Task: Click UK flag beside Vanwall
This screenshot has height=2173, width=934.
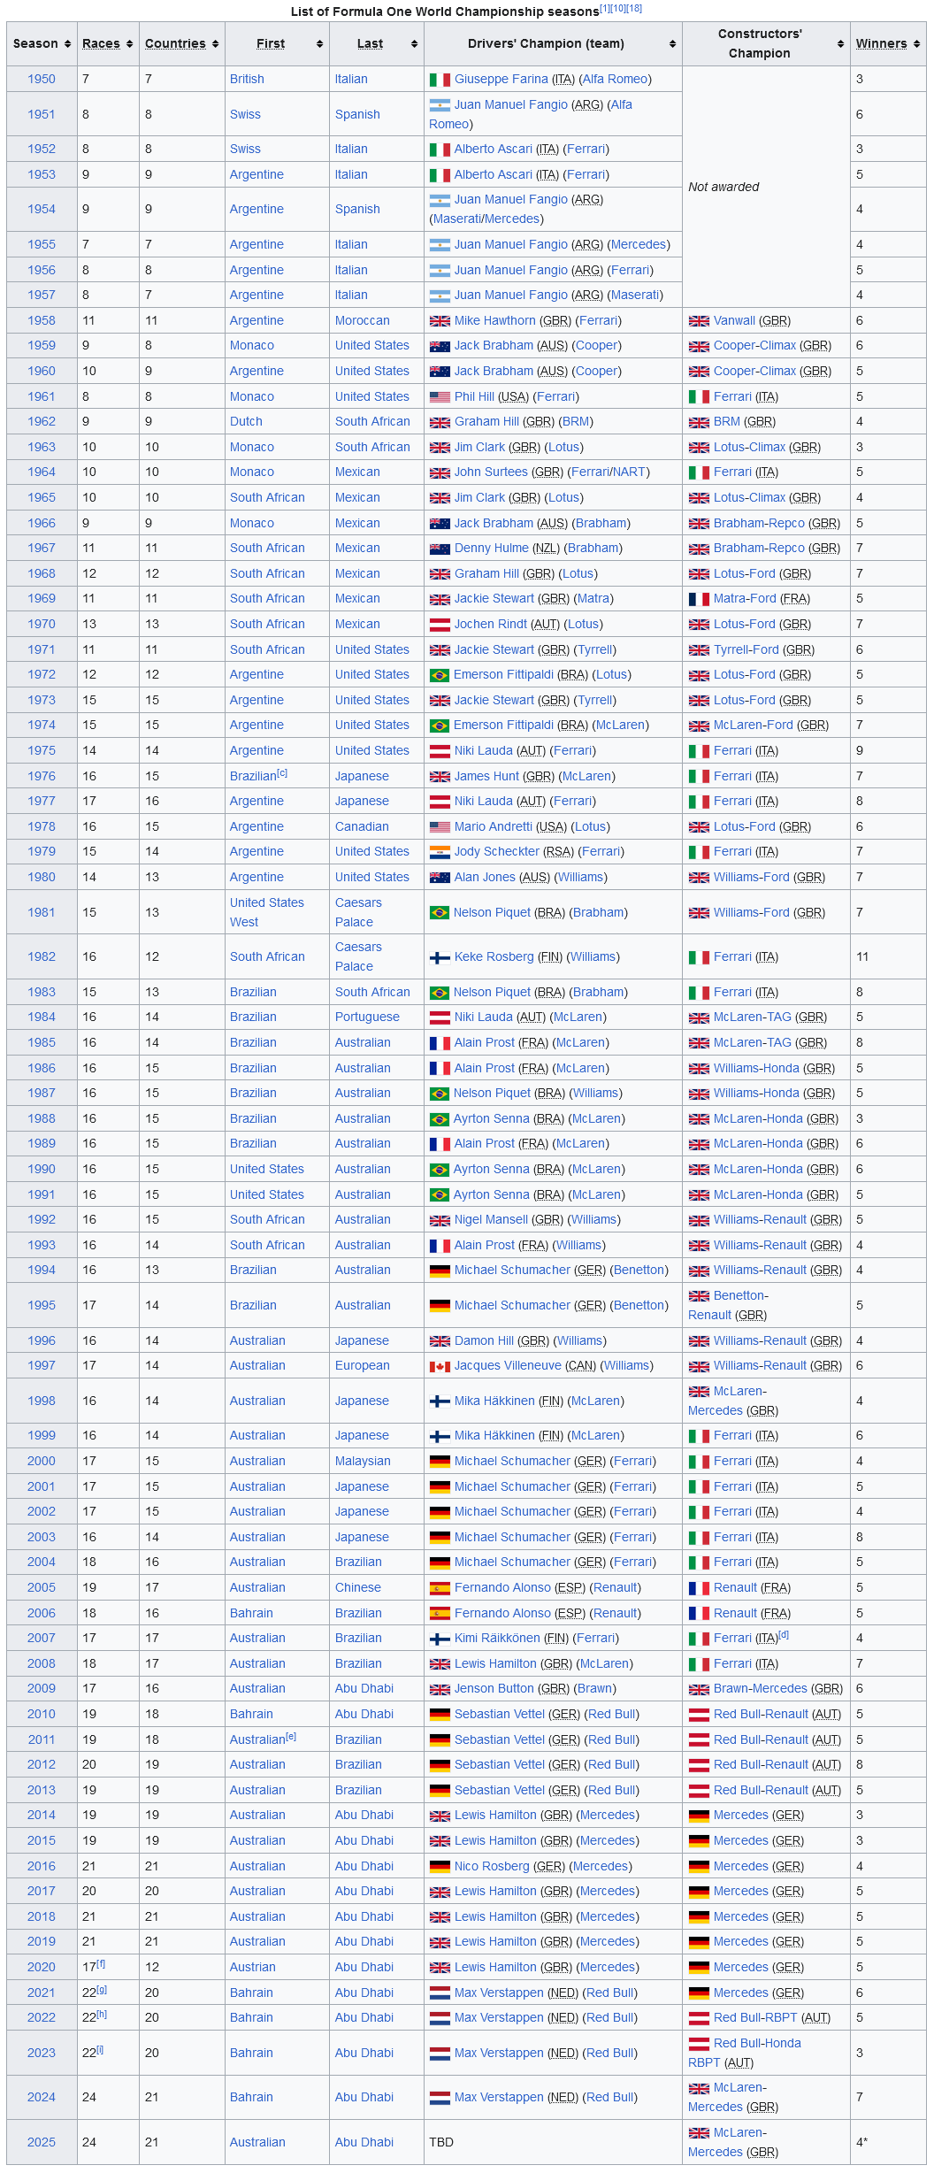Action: point(699,321)
